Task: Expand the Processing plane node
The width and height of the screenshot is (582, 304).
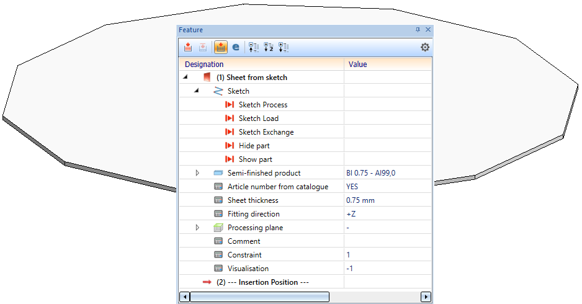Action: (197, 228)
